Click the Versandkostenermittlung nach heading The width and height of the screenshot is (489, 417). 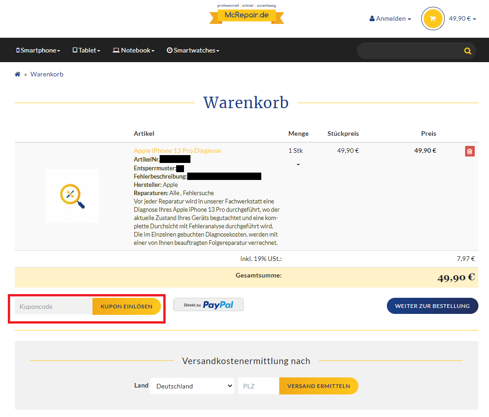[x=246, y=361]
